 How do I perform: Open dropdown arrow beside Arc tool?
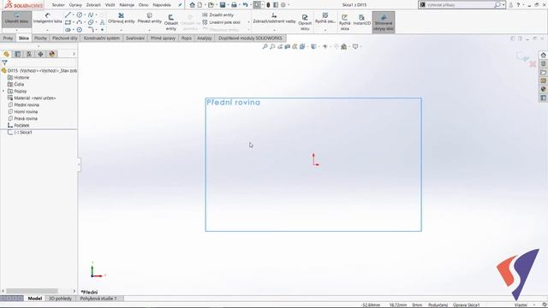tap(85, 23)
